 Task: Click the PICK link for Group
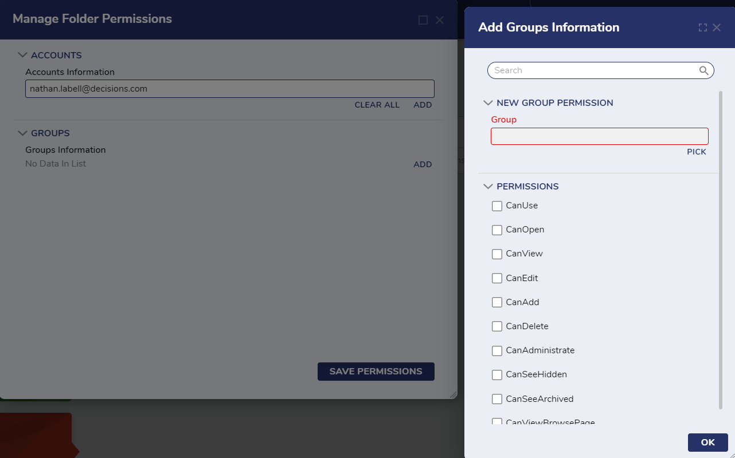click(x=697, y=152)
